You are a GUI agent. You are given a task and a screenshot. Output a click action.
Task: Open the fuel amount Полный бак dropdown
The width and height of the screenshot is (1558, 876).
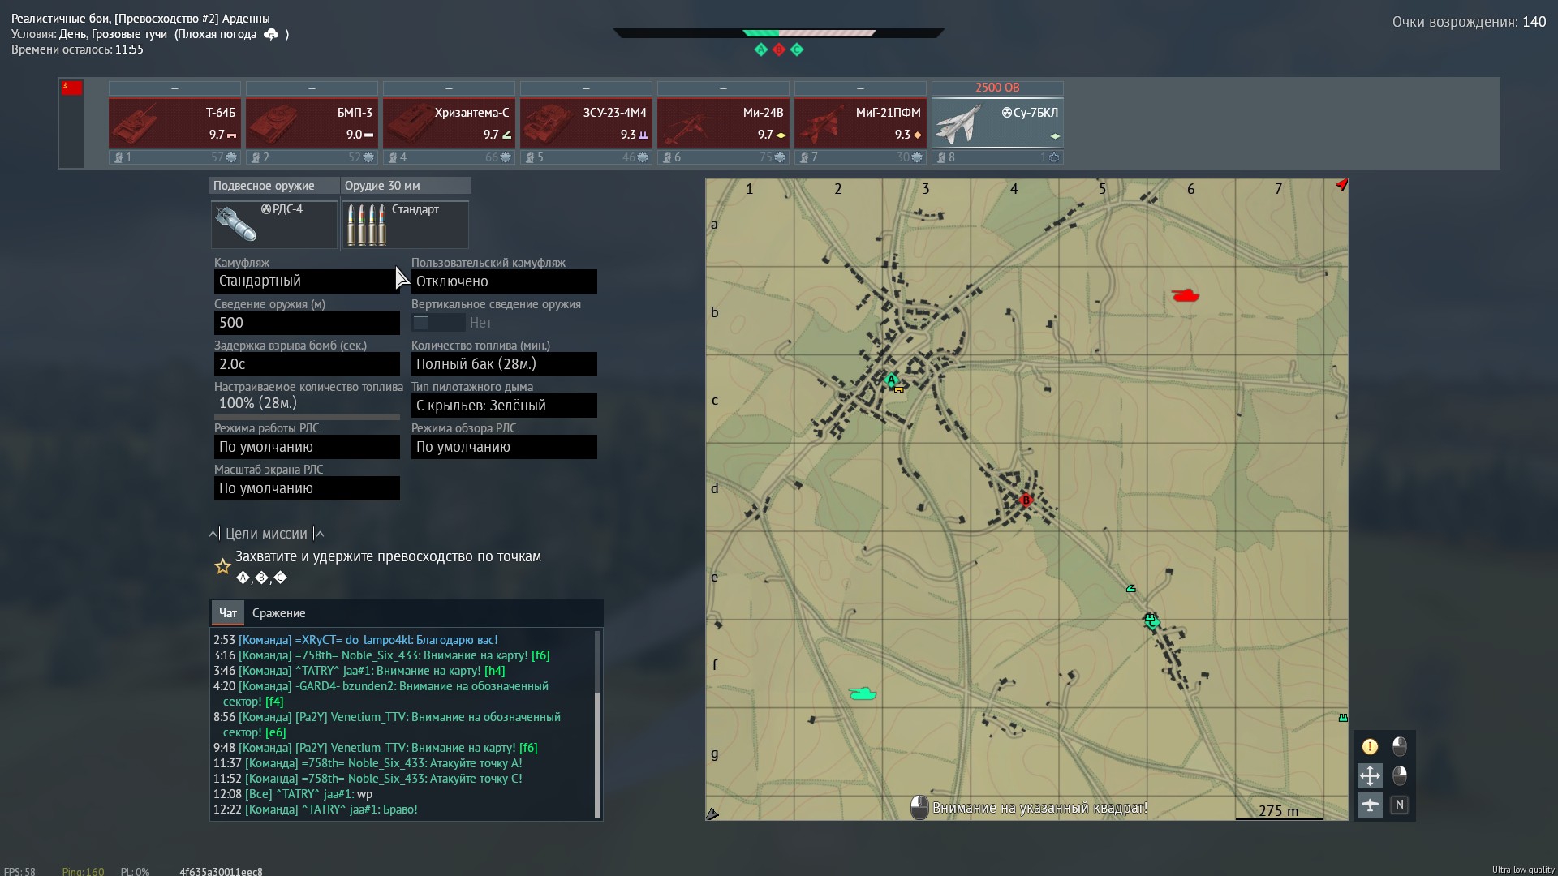504,364
